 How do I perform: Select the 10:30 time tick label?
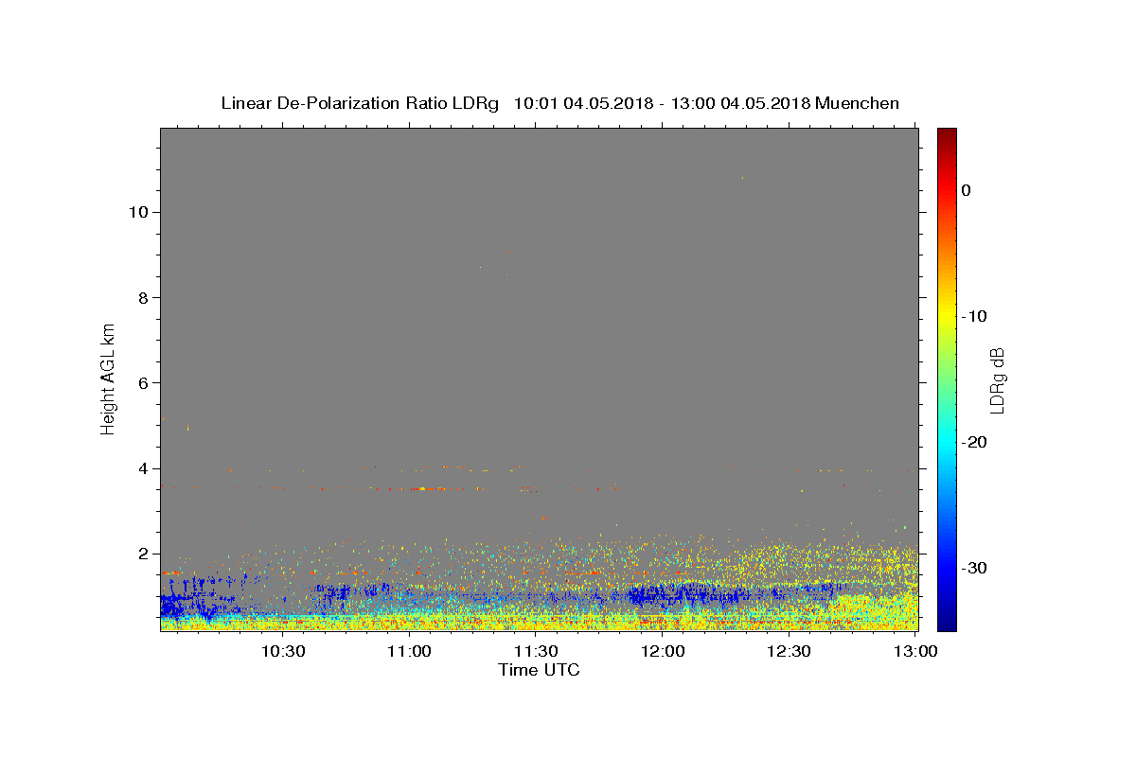click(282, 651)
